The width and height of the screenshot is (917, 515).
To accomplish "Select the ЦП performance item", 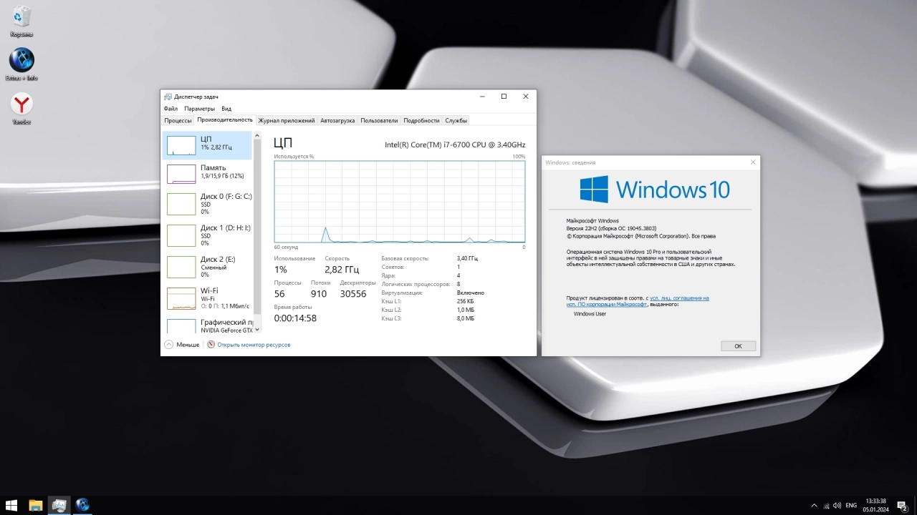I will coord(207,145).
